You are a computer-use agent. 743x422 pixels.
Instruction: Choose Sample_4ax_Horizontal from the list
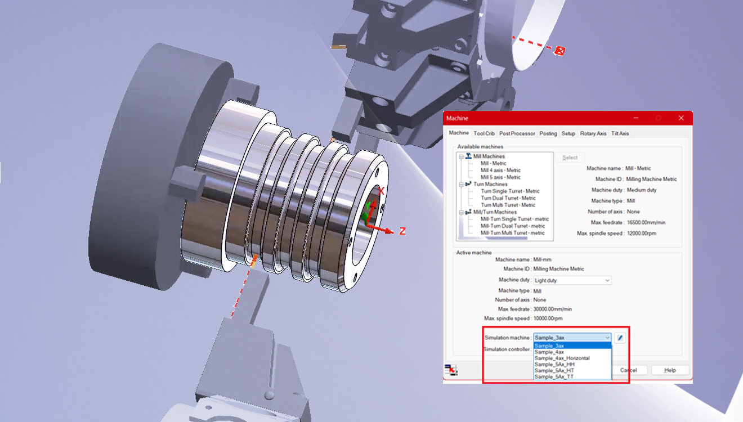[x=572, y=358]
